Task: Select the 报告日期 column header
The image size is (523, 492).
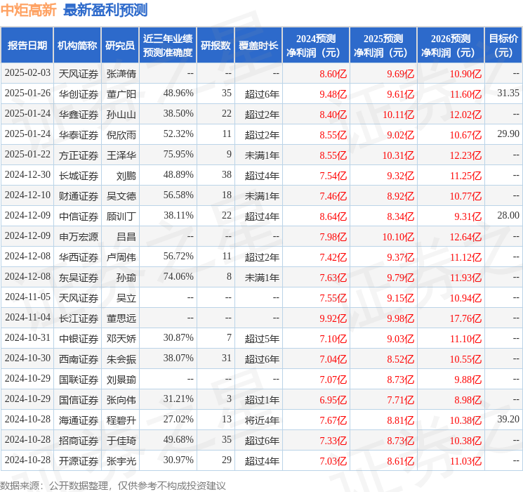Action: point(27,46)
